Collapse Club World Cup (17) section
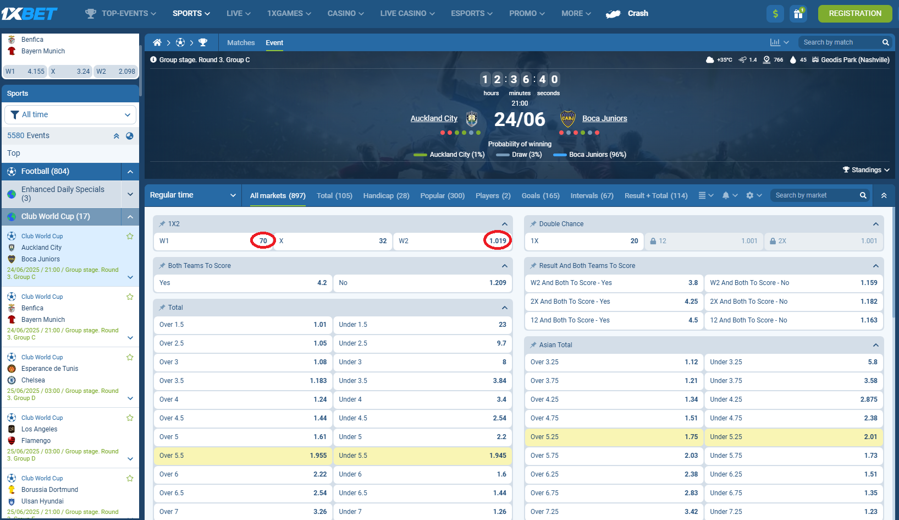 click(x=130, y=217)
